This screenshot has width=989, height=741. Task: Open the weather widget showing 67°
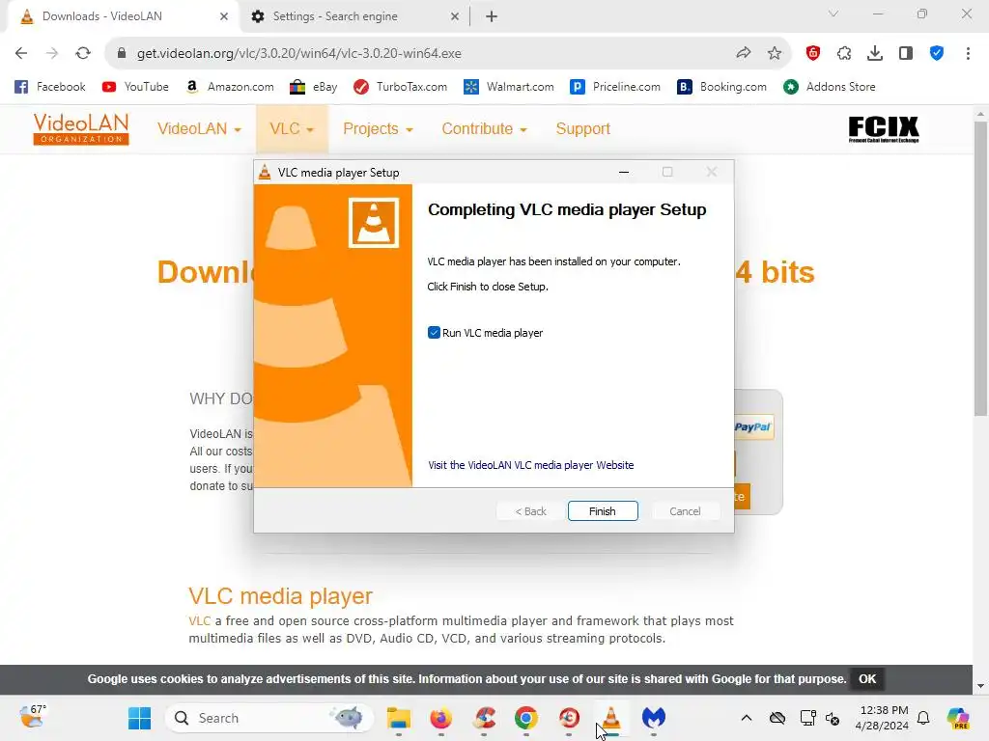[33, 717]
